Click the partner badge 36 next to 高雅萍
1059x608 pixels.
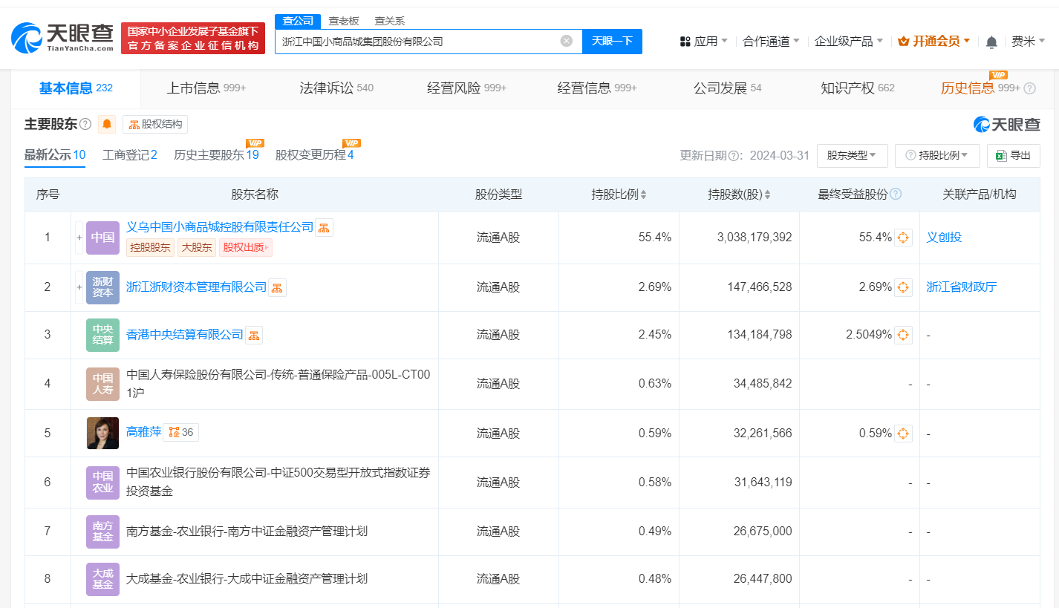point(180,431)
